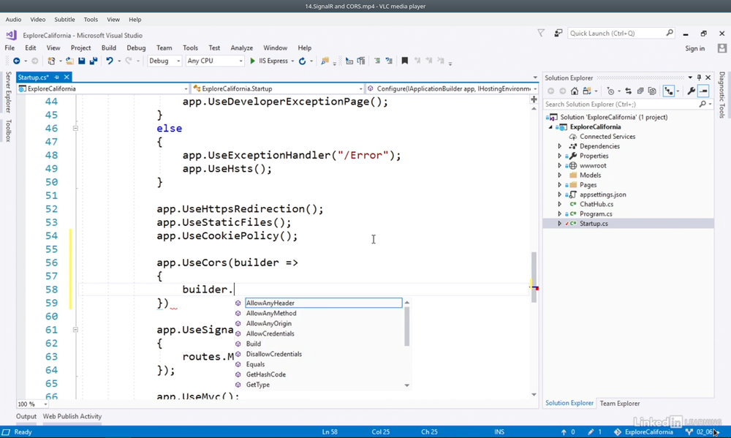Click Pending Changes Filter clock icon
This screenshot has height=438, width=731.
[x=610, y=91]
